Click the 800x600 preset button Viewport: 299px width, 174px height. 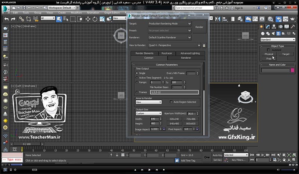click(x=191, y=124)
